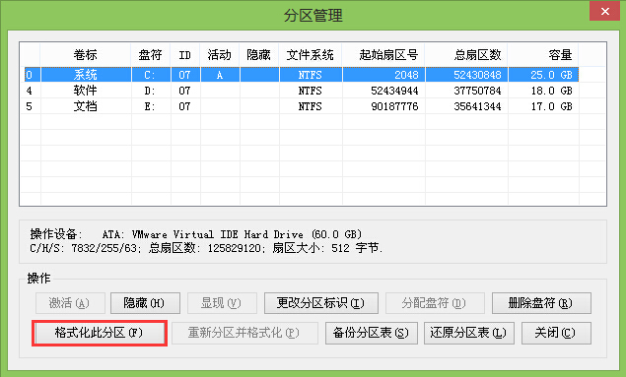Click the 隐藏 column header
Image resolution: width=626 pixels, height=377 pixels.
(x=259, y=54)
